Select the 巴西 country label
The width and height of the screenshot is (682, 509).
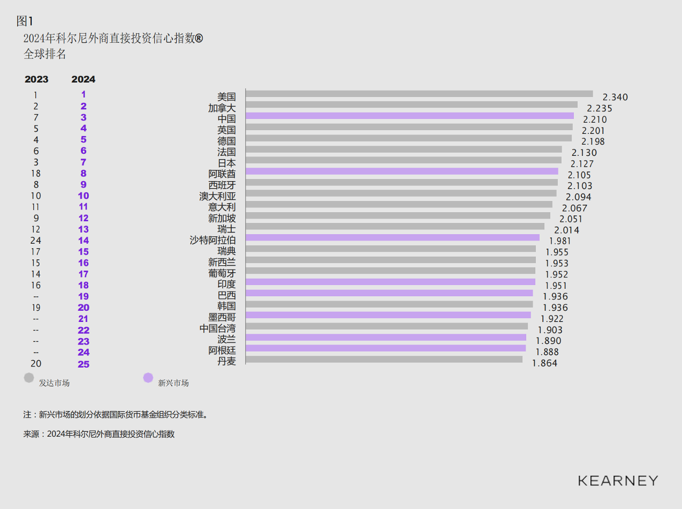[226, 295]
